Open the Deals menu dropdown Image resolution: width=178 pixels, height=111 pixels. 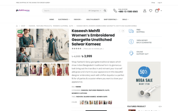tap(125, 19)
